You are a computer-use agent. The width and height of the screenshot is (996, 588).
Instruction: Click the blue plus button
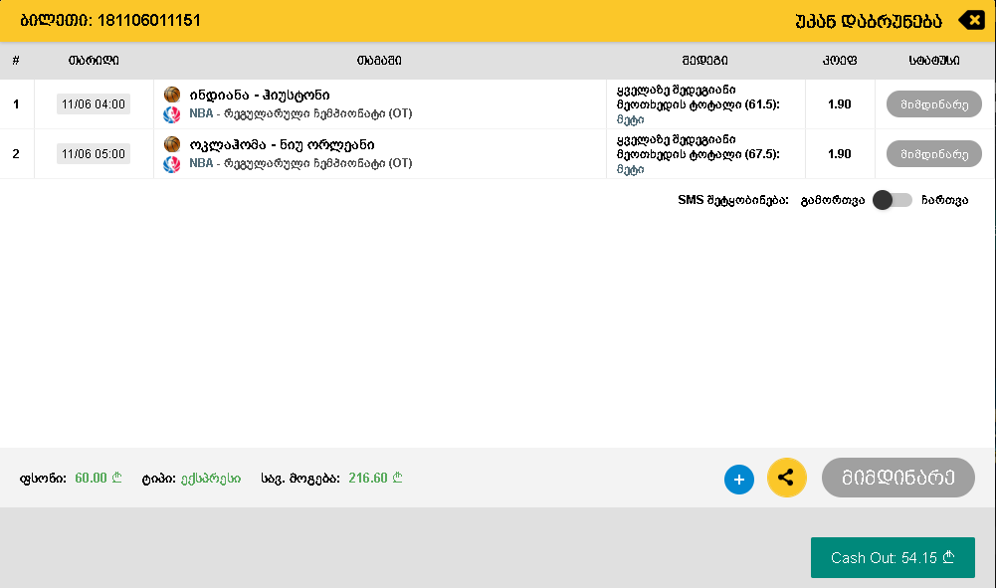pyautogui.click(x=739, y=480)
